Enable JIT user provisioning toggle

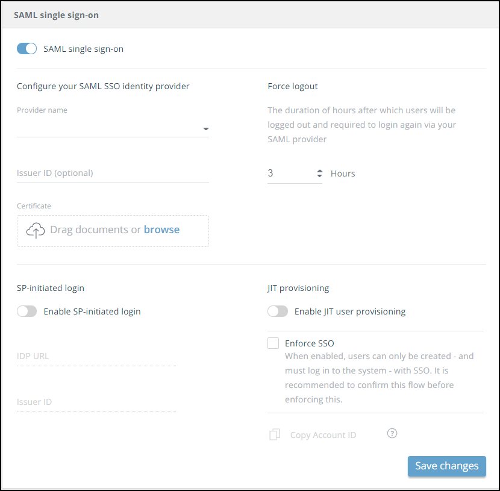click(278, 311)
